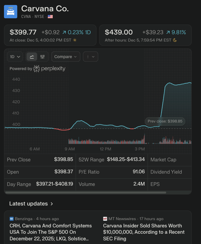Open Latest updates section link
The height and width of the screenshot is (244, 201).
pos(31,204)
